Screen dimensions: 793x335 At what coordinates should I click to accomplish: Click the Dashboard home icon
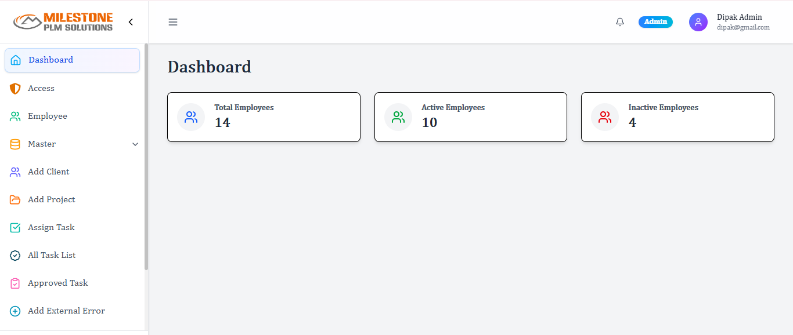(16, 60)
